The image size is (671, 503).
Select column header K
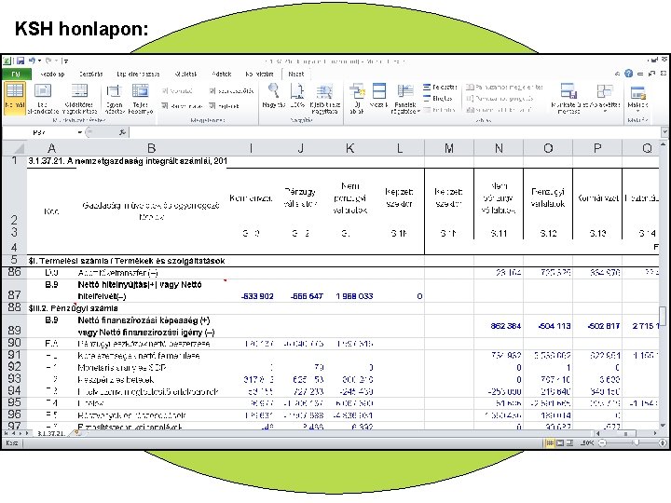click(349, 148)
